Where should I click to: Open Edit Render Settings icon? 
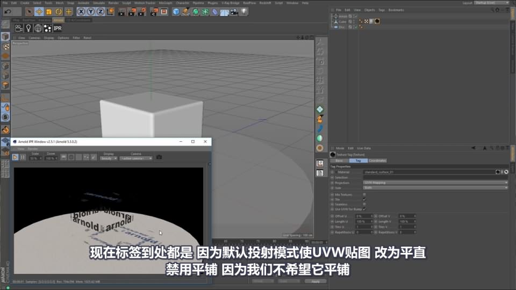click(142, 12)
